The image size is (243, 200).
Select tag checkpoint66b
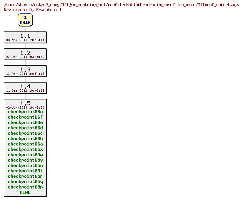[25, 139]
